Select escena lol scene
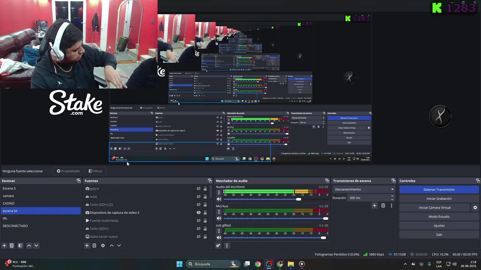This screenshot has width=481, height=270. [41, 211]
